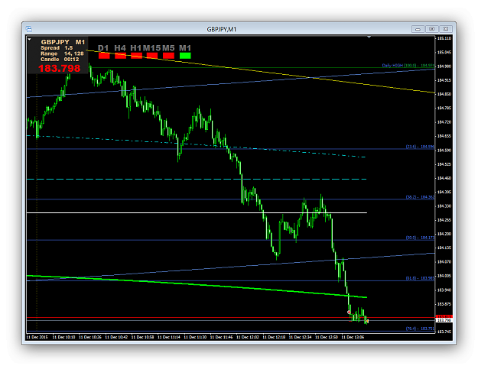Click the 11 Dec 13:06 time axis label

coord(353,337)
